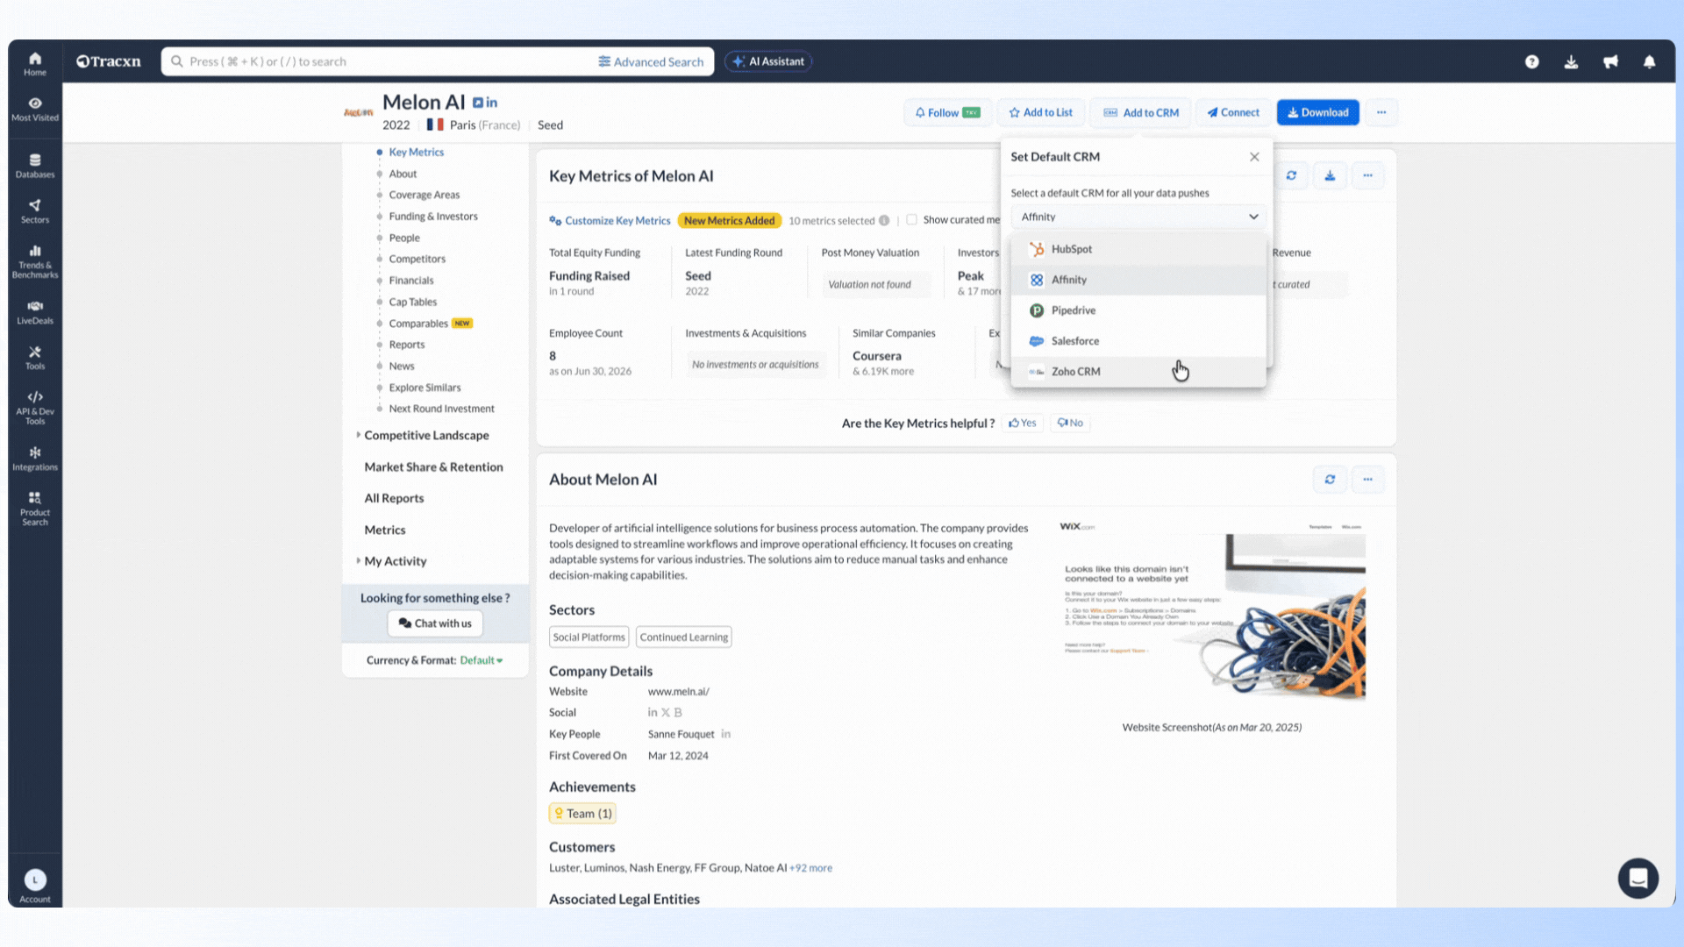Jump to Funding & Investors section
Viewport: 1684px width, 947px height.
[x=433, y=217]
